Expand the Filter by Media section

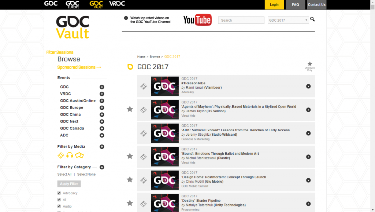102,147
